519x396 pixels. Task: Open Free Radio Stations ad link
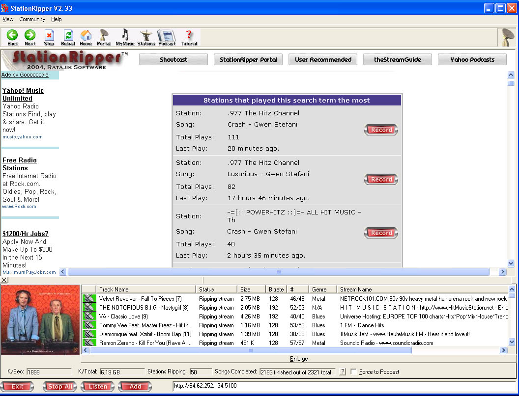[20, 164]
